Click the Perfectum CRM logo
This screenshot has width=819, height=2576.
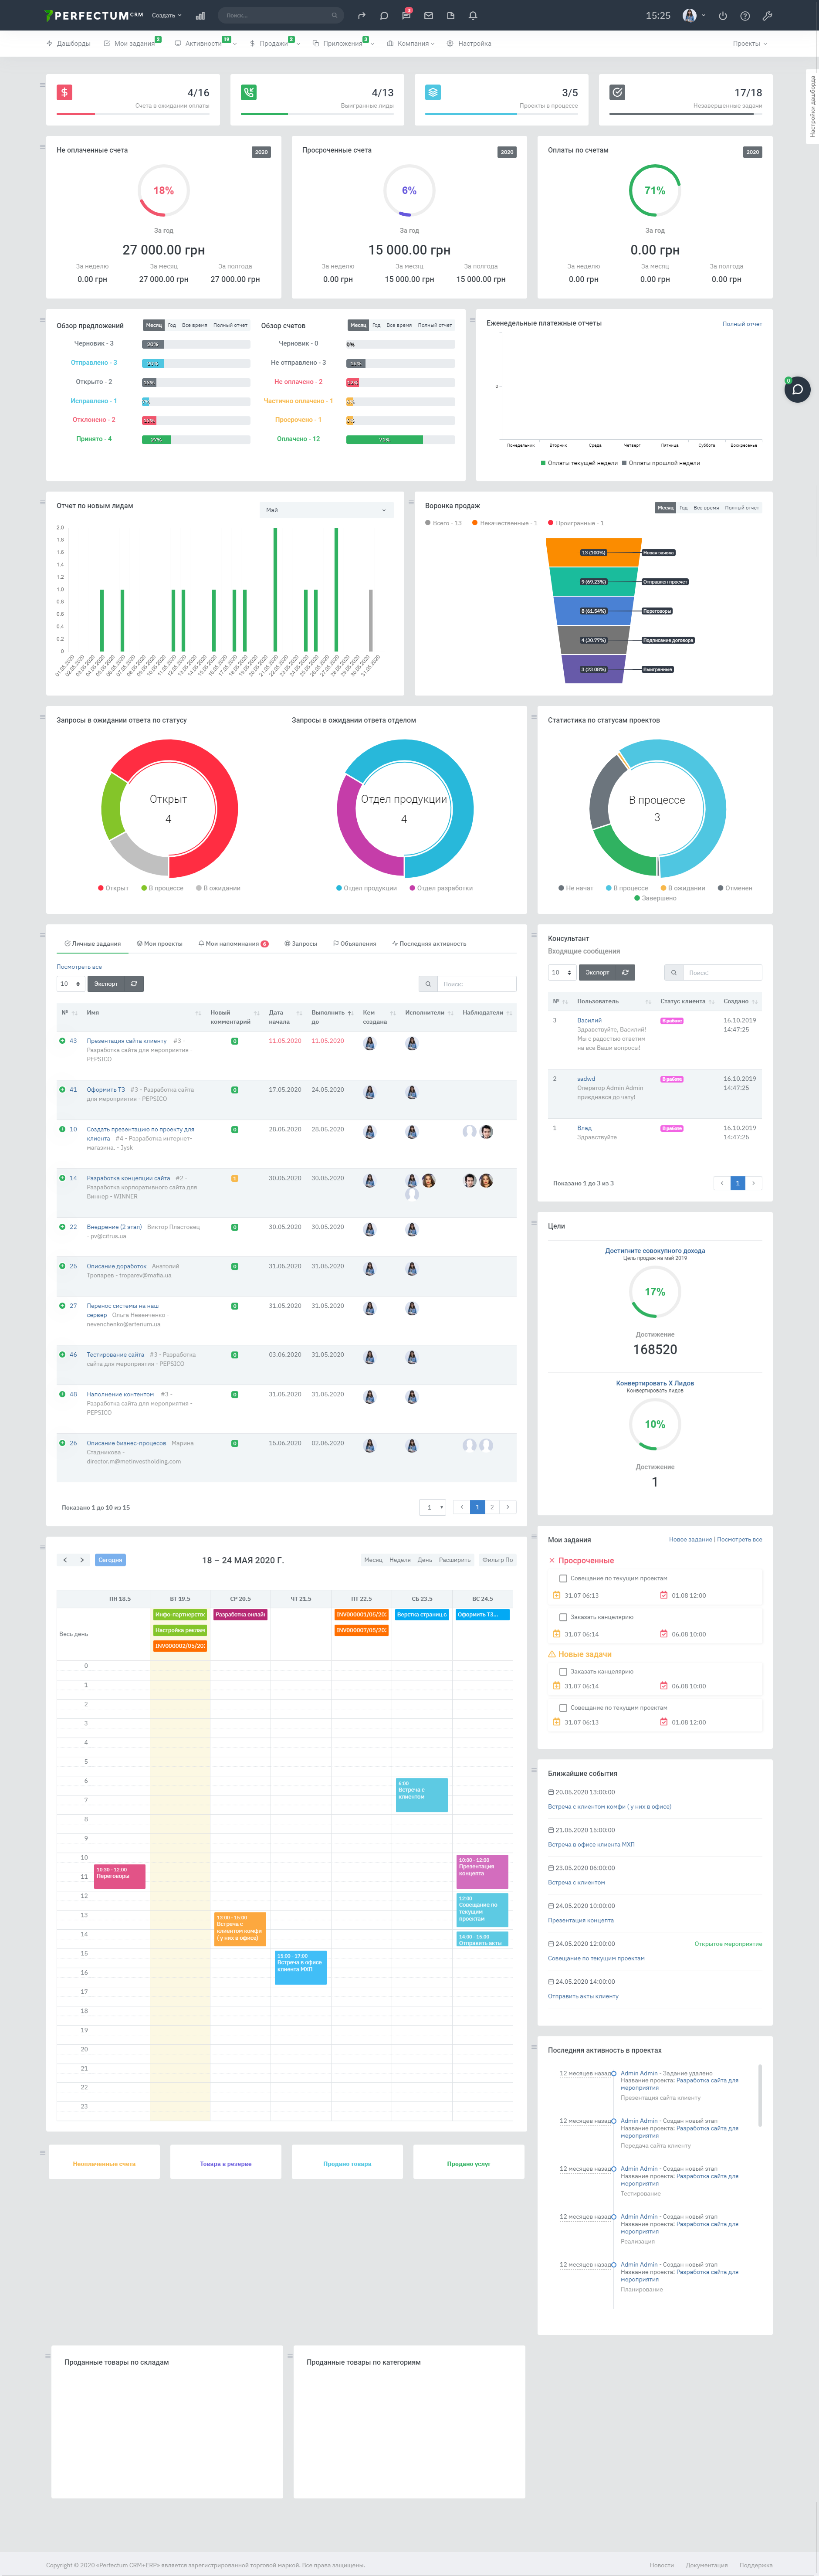[94, 16]
